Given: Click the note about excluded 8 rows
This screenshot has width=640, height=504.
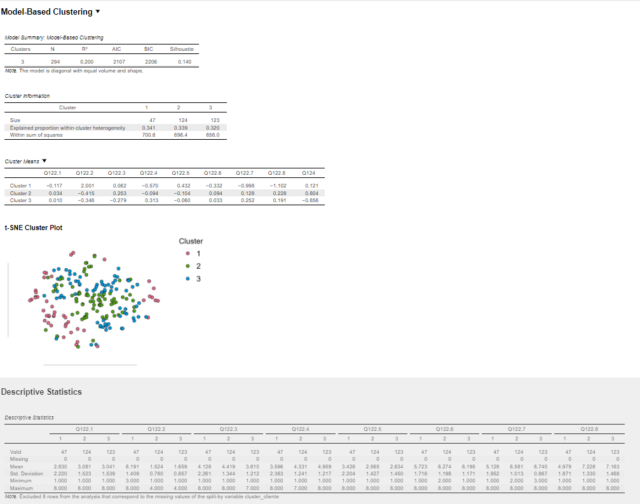Looking at the screenshot, I should click(x=142, y=496).
